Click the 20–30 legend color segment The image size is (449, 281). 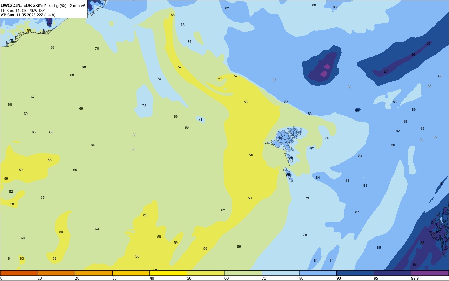click(94, 273)
